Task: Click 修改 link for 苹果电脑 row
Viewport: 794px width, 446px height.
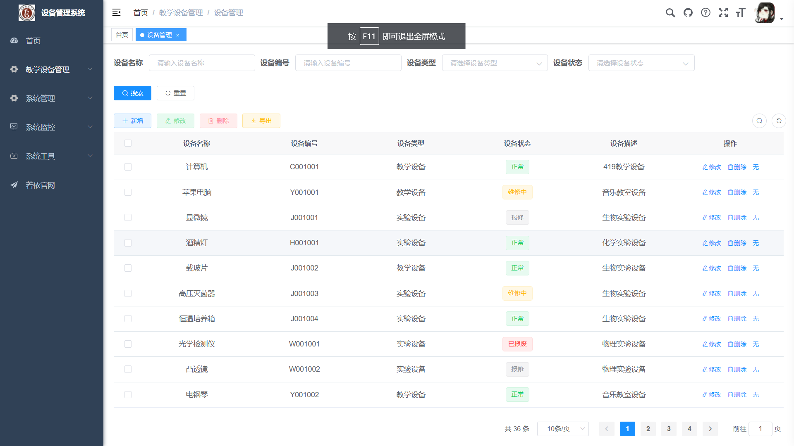Action: (x=712, y=192)
